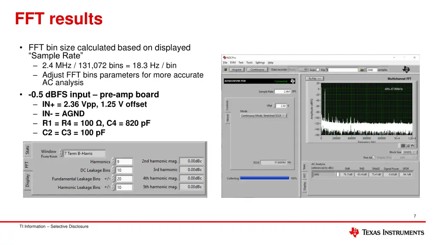Open the EVM menu
Viewport: 436px width, 245px height.
click(233, 63)
